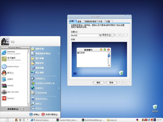Open Internet Explorer from the start menu
The height and width of the screenshot is (122, 163).
(x=14, y=53)
